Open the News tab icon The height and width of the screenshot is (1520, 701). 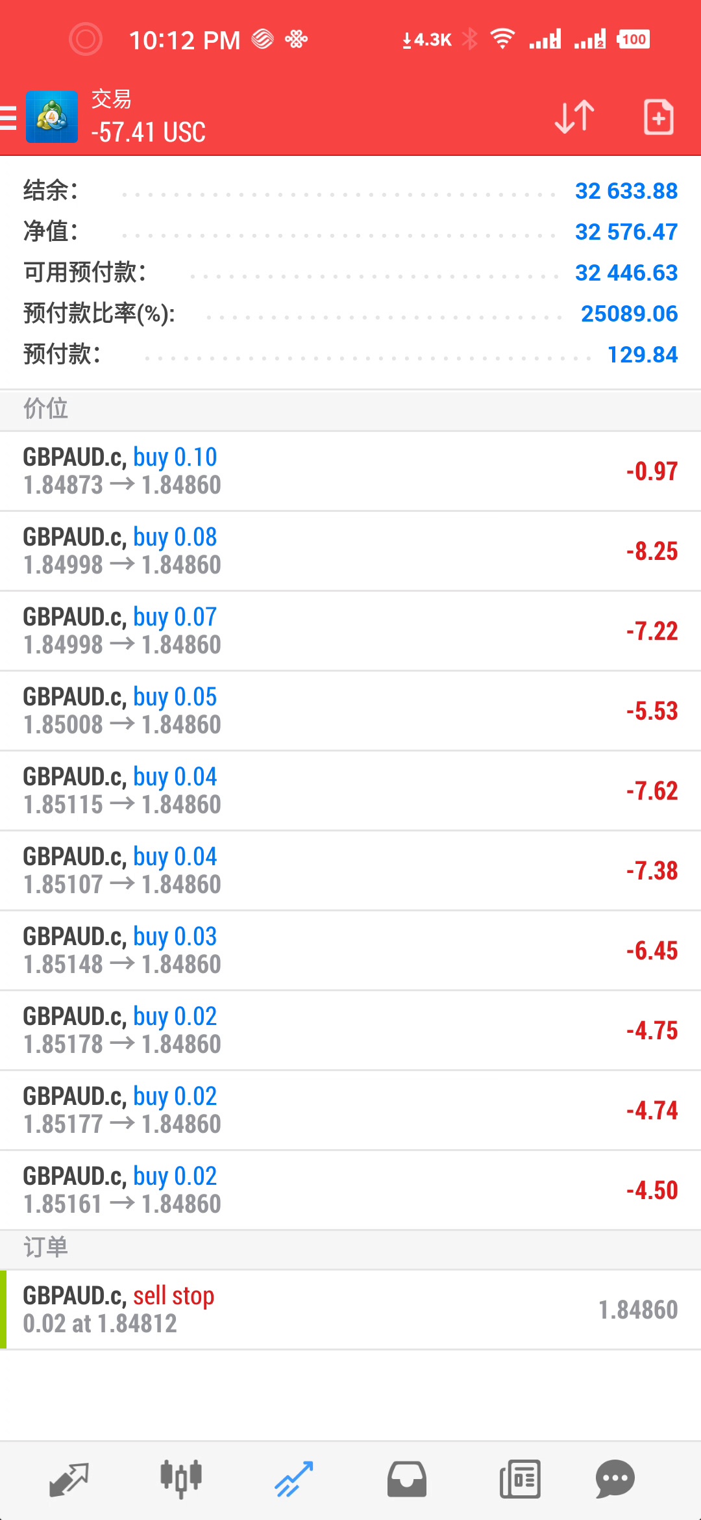520,1479
